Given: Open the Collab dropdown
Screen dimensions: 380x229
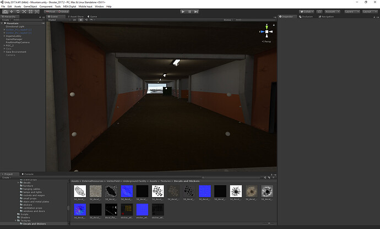Looking at the screenshot, I should (x=307, y=12).
